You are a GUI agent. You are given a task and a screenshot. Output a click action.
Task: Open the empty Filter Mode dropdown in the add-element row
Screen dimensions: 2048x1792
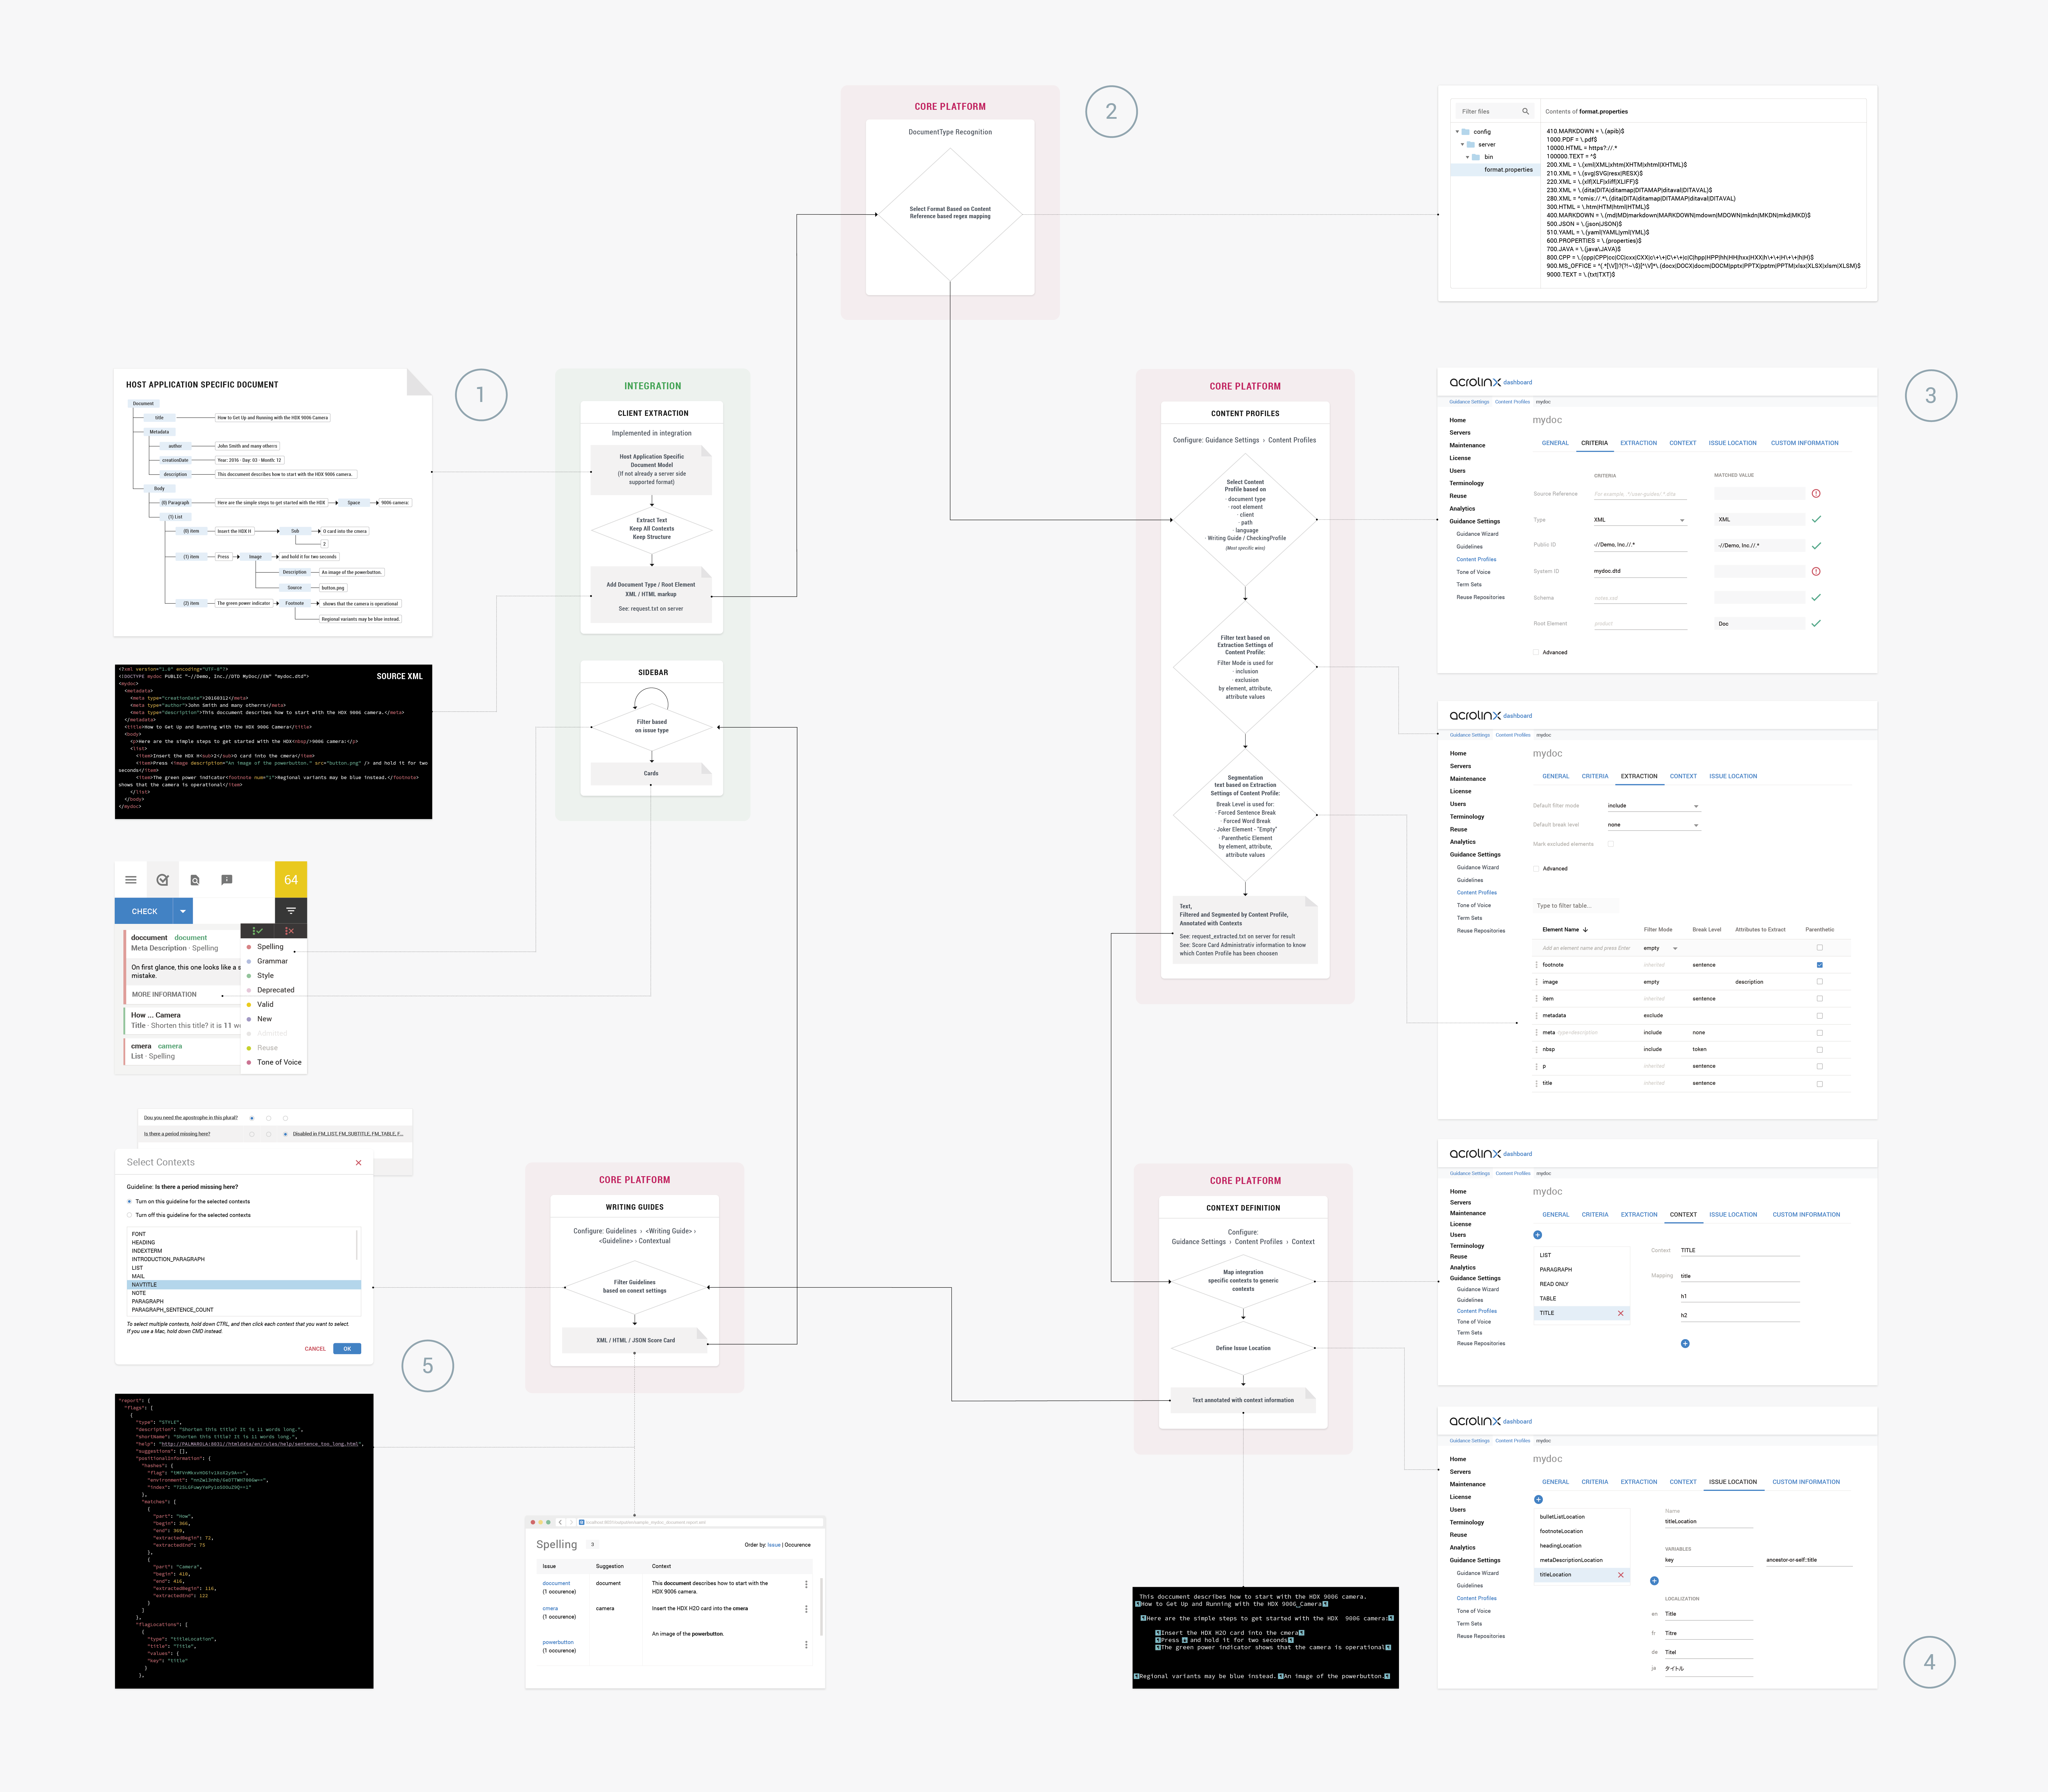click(x=1661, y=948)
